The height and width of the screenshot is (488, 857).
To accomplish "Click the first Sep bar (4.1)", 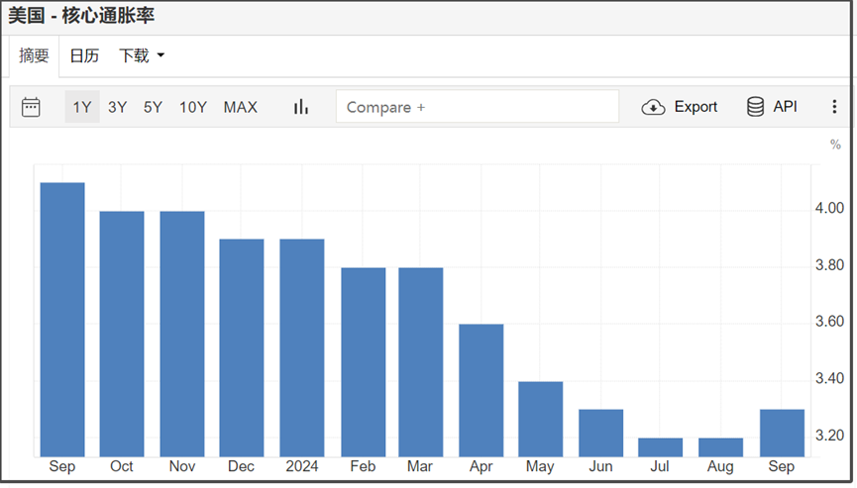I will (62, 320).
